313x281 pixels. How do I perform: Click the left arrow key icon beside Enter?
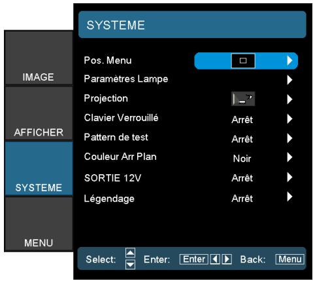coord(215,259)
